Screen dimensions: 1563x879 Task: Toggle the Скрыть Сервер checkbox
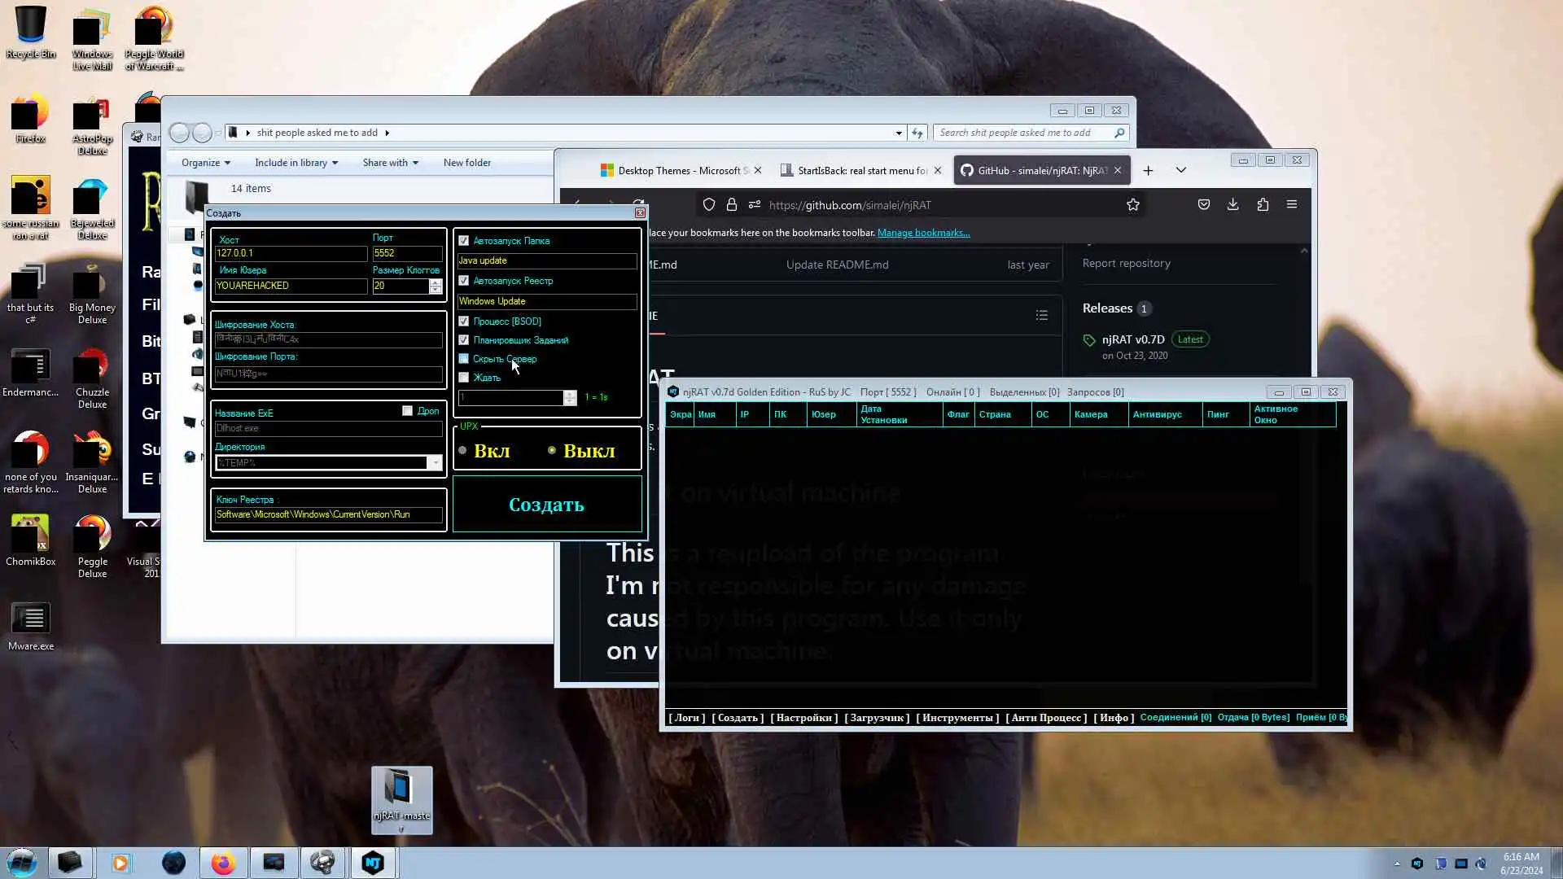coord(464,359)
